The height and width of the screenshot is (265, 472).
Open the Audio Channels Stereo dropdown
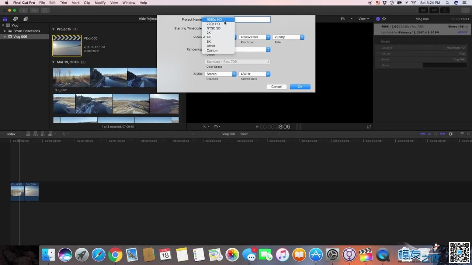pos(221,74)
